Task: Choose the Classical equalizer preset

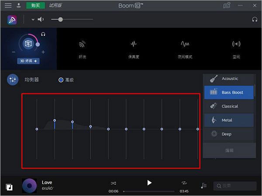Action: tap(229, 106)
